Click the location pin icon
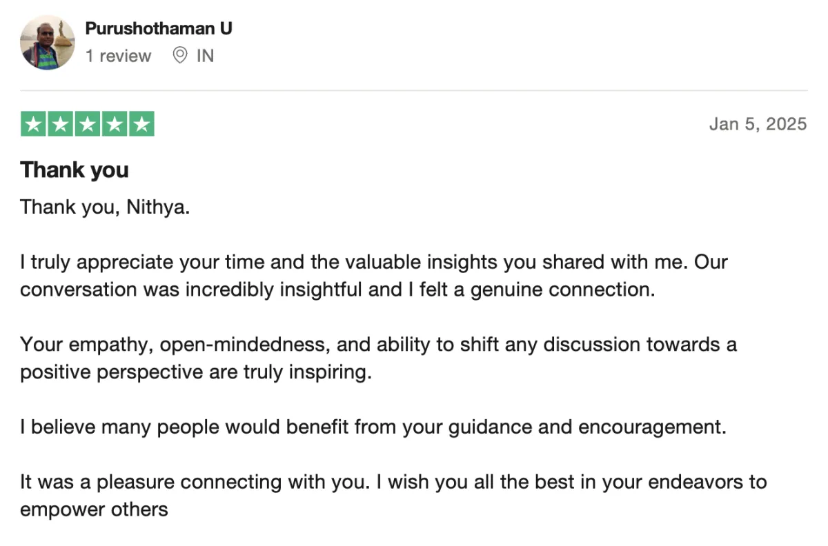 pyautogui.click(x=180, y=56)
